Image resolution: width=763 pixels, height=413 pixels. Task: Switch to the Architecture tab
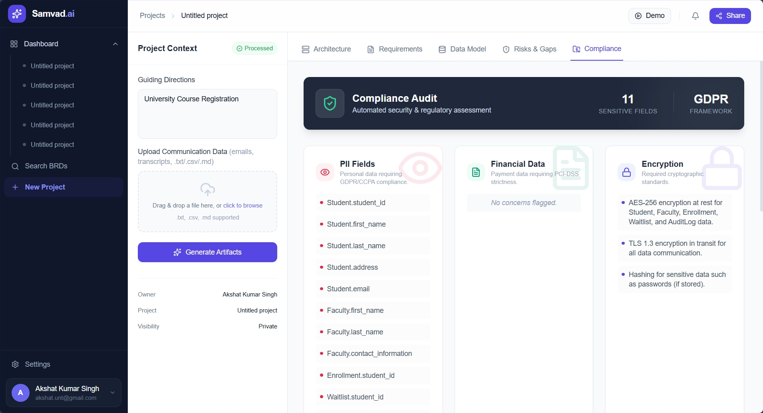tap(326, 49)
